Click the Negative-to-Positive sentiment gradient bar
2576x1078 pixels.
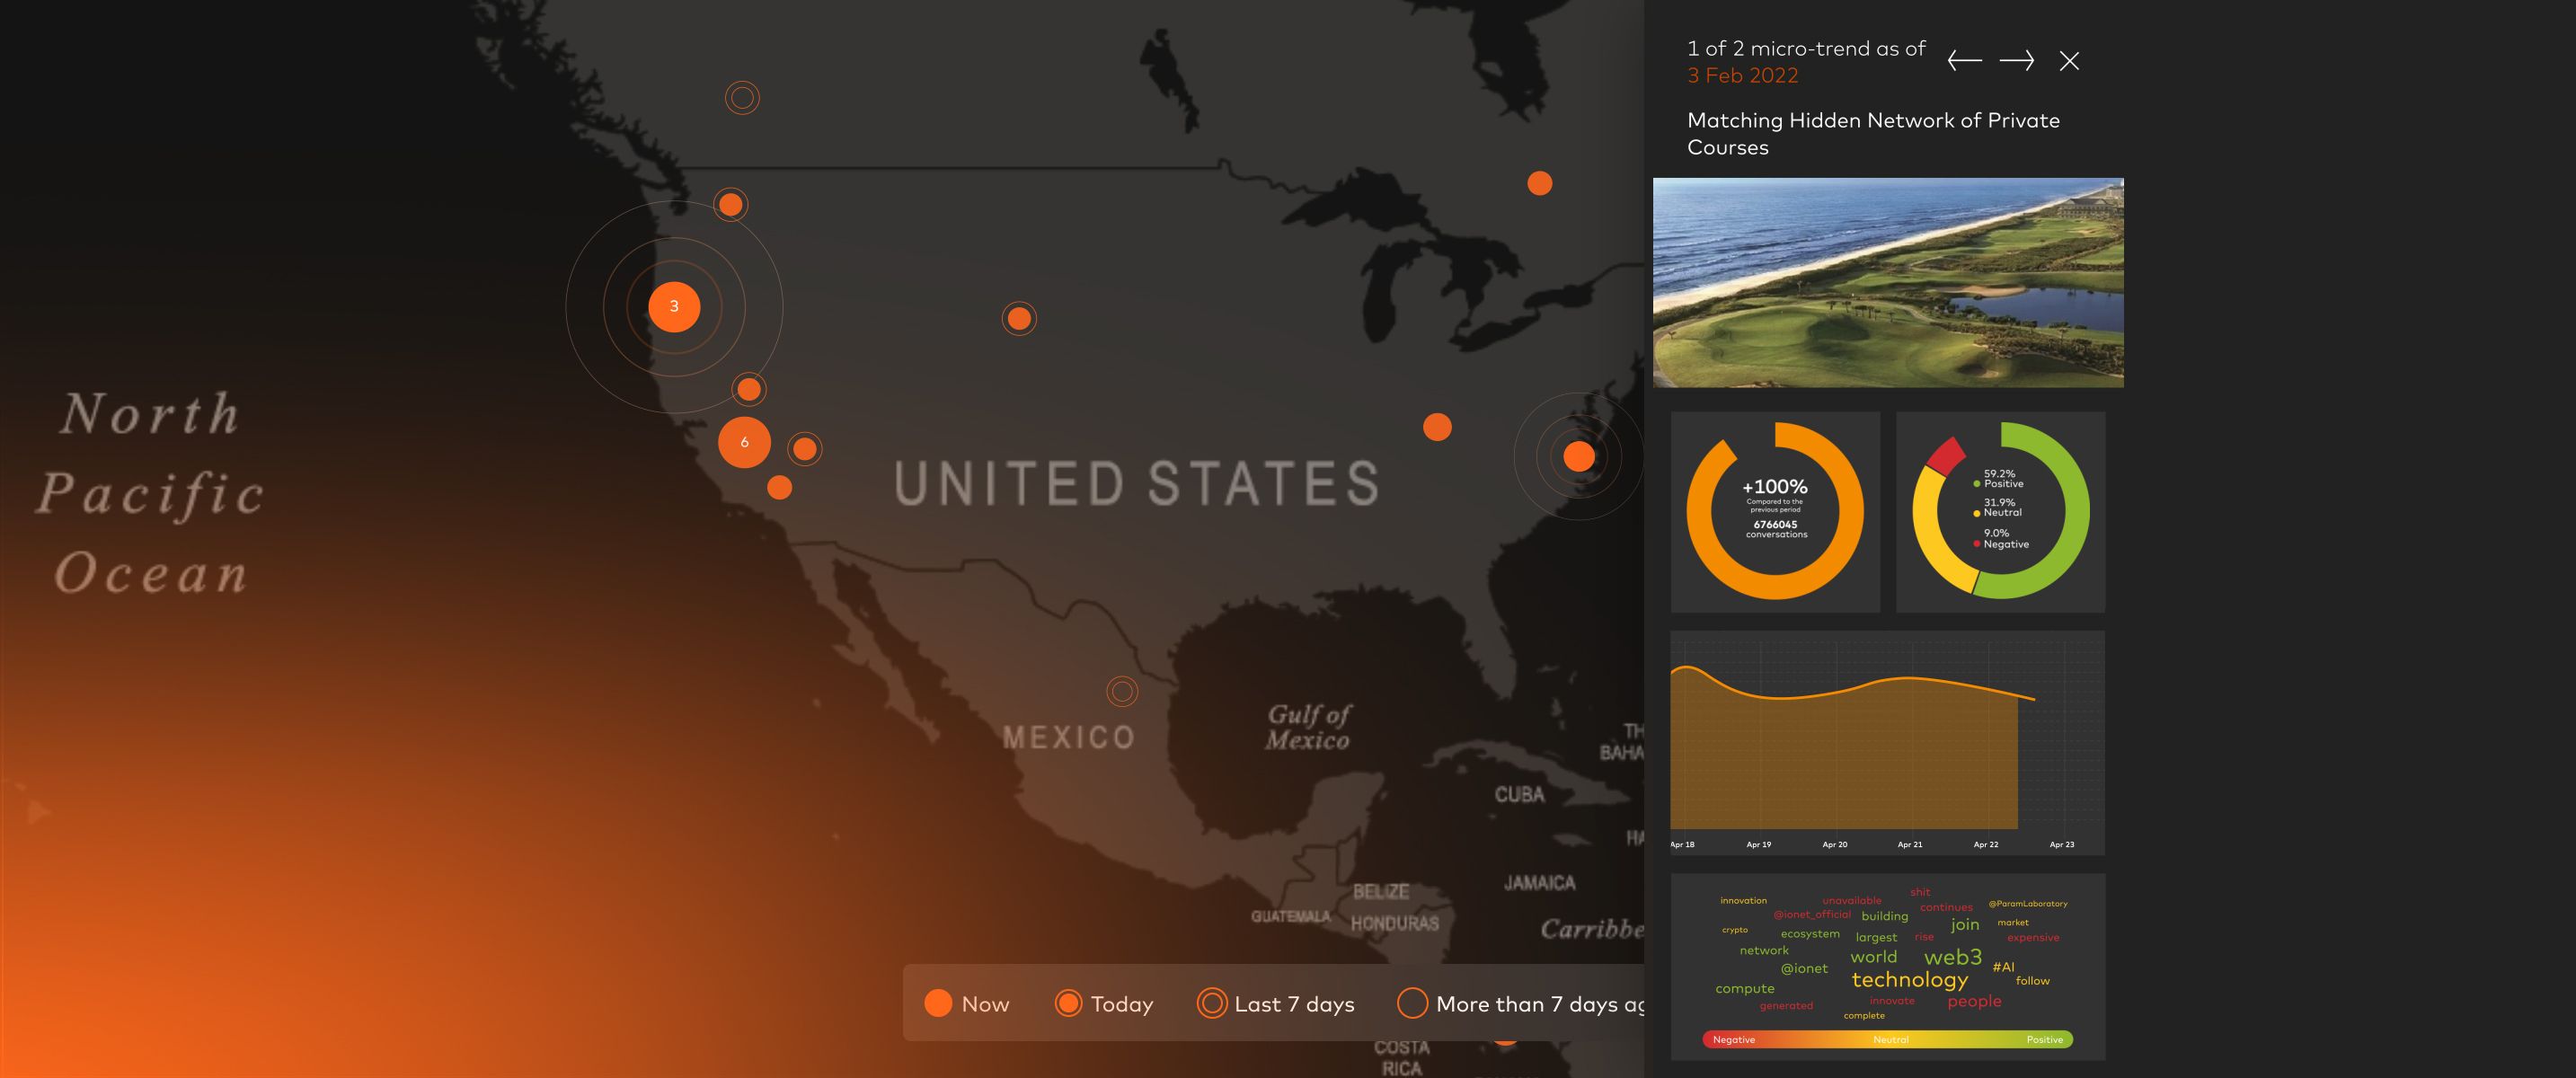click(1887, 1039)
